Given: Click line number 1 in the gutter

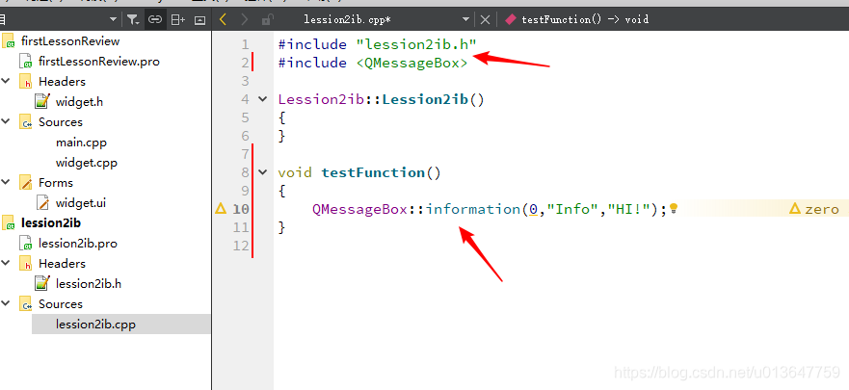Looking at the screenshot, I should [246, 44].
